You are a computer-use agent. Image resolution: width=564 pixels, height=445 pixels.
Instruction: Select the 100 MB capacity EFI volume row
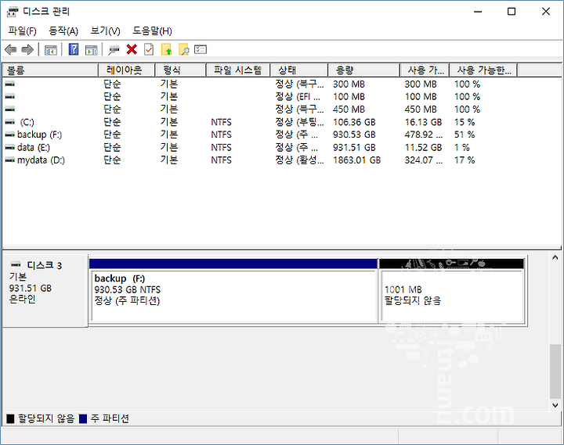pyautogui.click(x=282, y=97)
